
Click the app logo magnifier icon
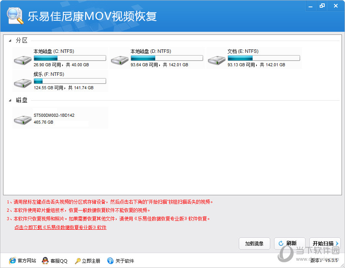click(15, 16)
